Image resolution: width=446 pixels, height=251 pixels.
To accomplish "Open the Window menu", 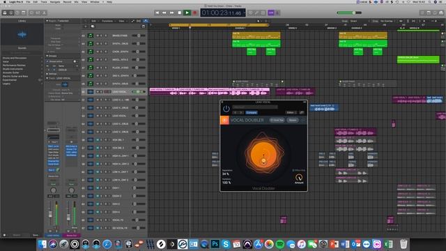I will point(95,1).
